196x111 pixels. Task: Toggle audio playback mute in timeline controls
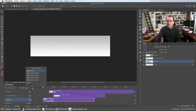coord(17,88)
